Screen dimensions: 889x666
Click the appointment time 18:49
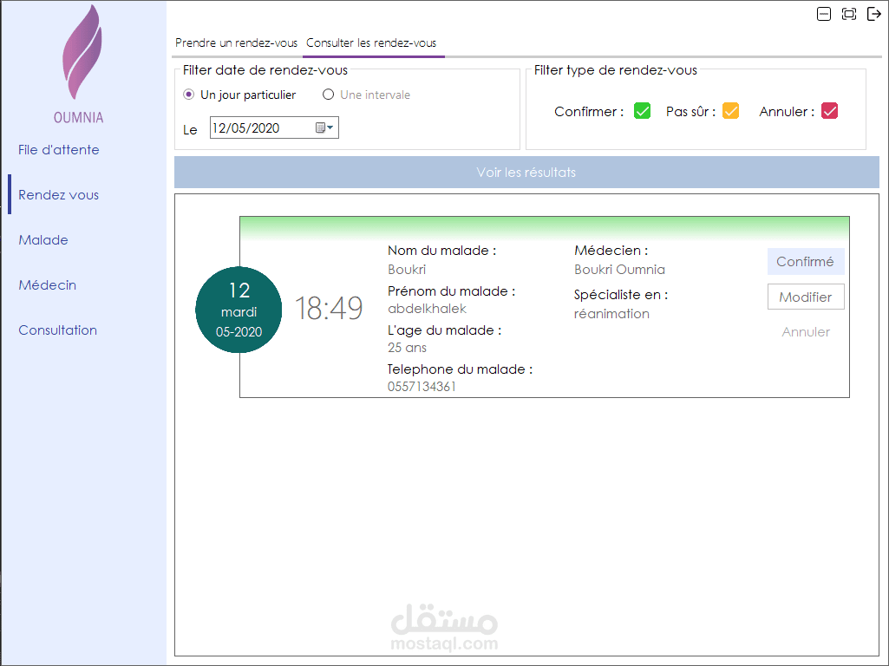point(329,309)
